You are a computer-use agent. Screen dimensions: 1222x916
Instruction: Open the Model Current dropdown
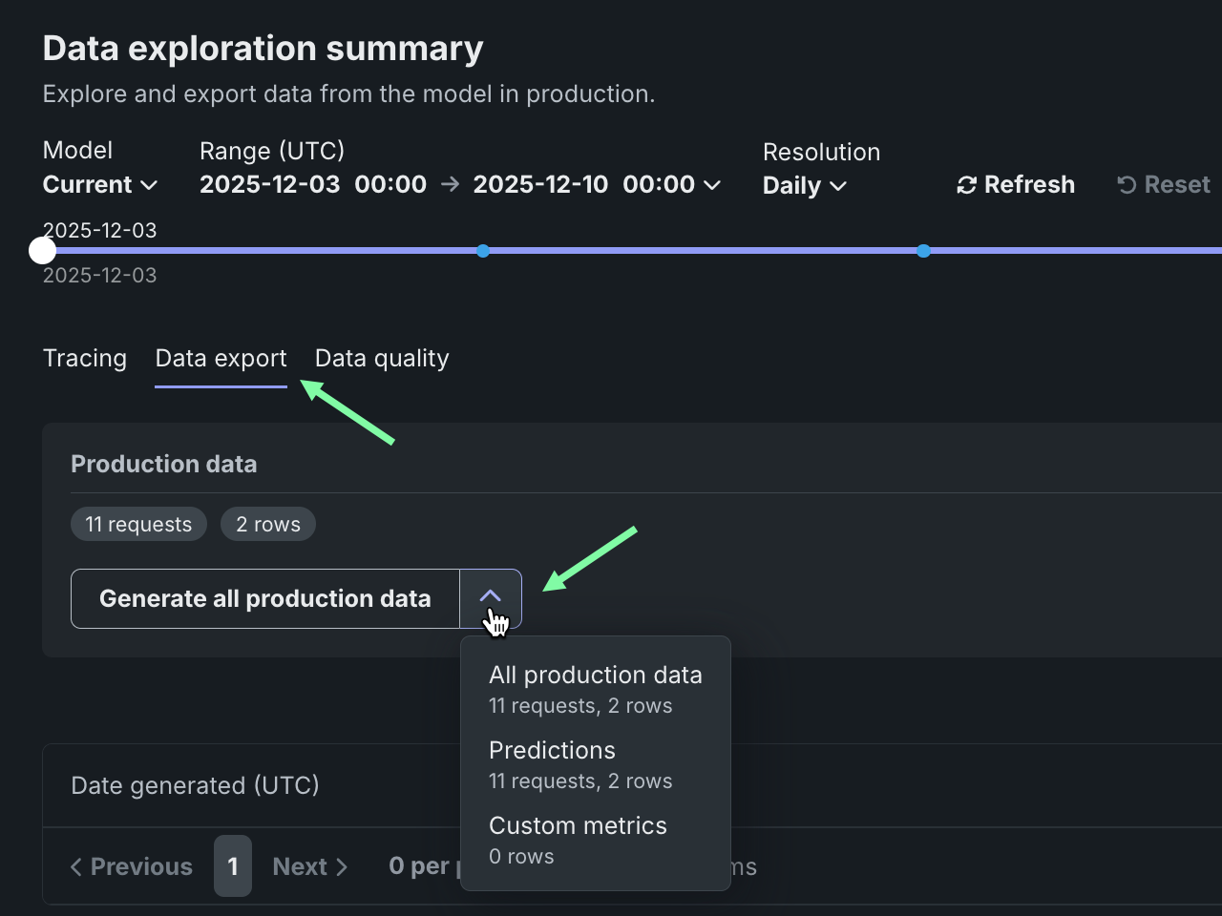(x=100, y=185)
